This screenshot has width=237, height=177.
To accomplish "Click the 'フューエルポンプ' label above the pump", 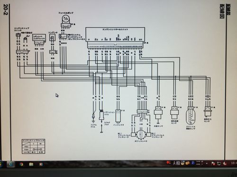I will [x=66, y=13].
